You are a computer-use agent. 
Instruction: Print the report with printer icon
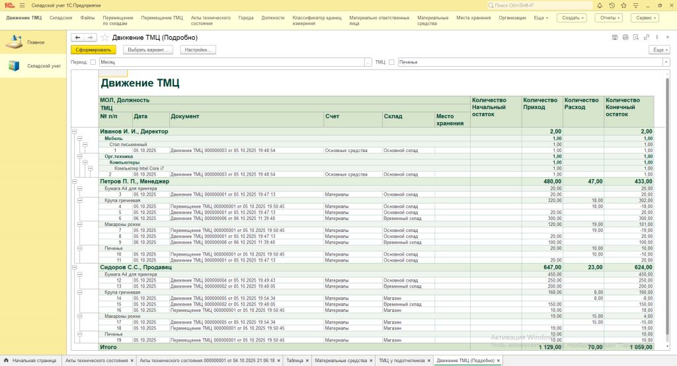(625, 38)
